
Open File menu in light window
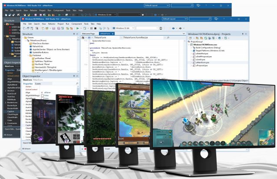click(25, 24)
